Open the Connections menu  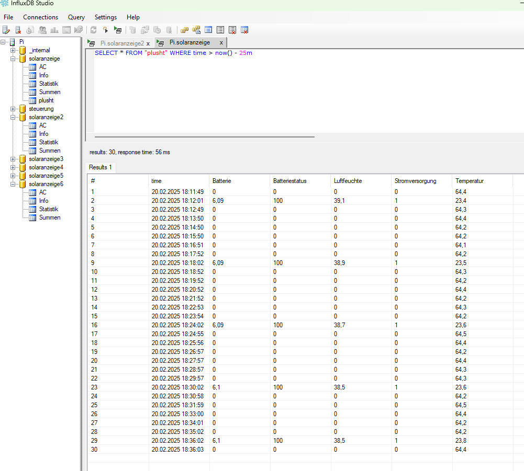coord(40,17)
